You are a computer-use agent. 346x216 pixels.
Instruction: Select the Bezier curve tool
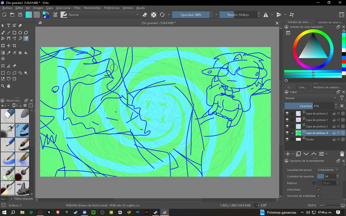click(9, 38)
